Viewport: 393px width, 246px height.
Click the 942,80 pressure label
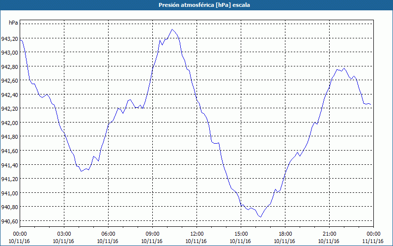coord(9,67)
